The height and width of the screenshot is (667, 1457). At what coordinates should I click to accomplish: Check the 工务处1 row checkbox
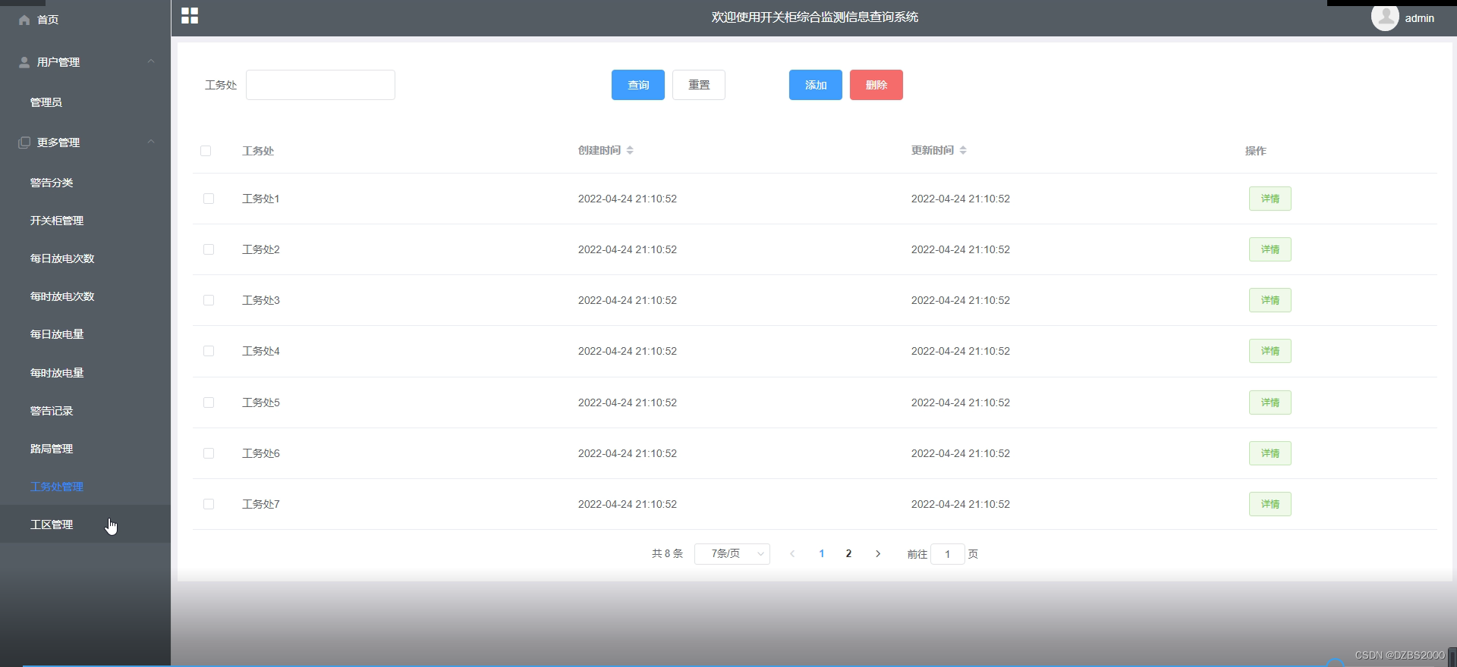209,199
